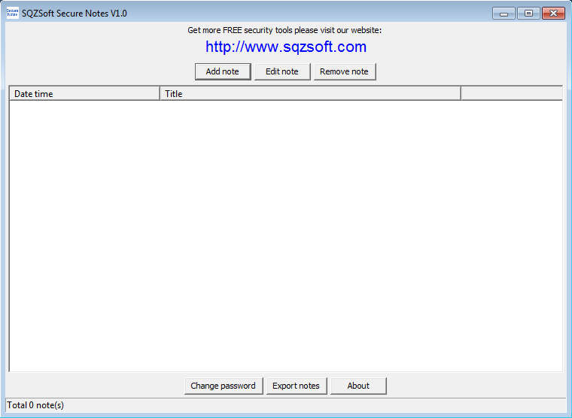Click the Secure Notes title bar app icon
The height and width of the screenshot is (418, 572).
[x=12, y=13]
